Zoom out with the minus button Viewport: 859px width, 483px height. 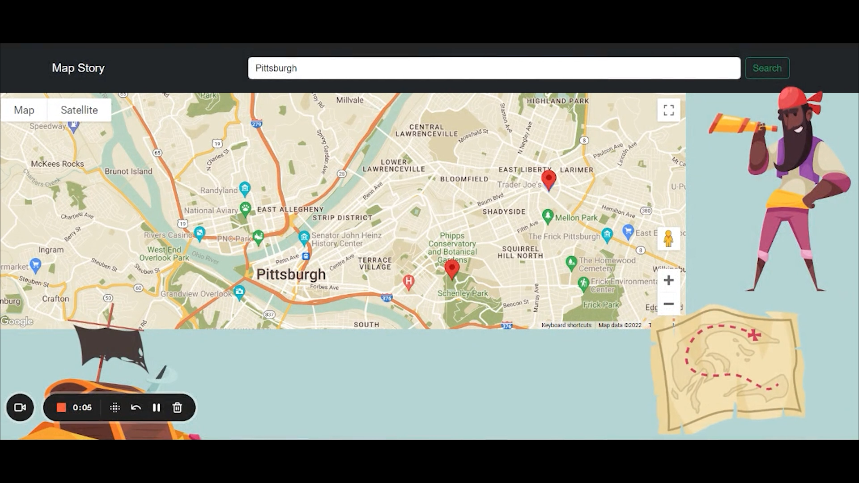coord(668,304)
